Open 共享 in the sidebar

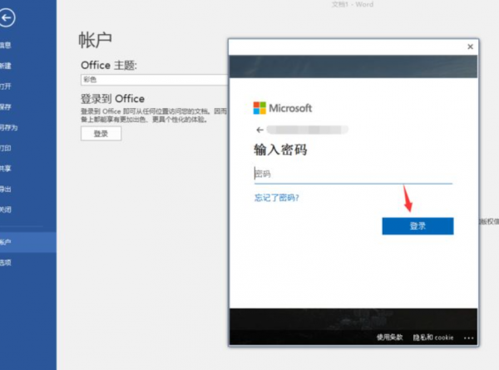[x=6, y=169]
